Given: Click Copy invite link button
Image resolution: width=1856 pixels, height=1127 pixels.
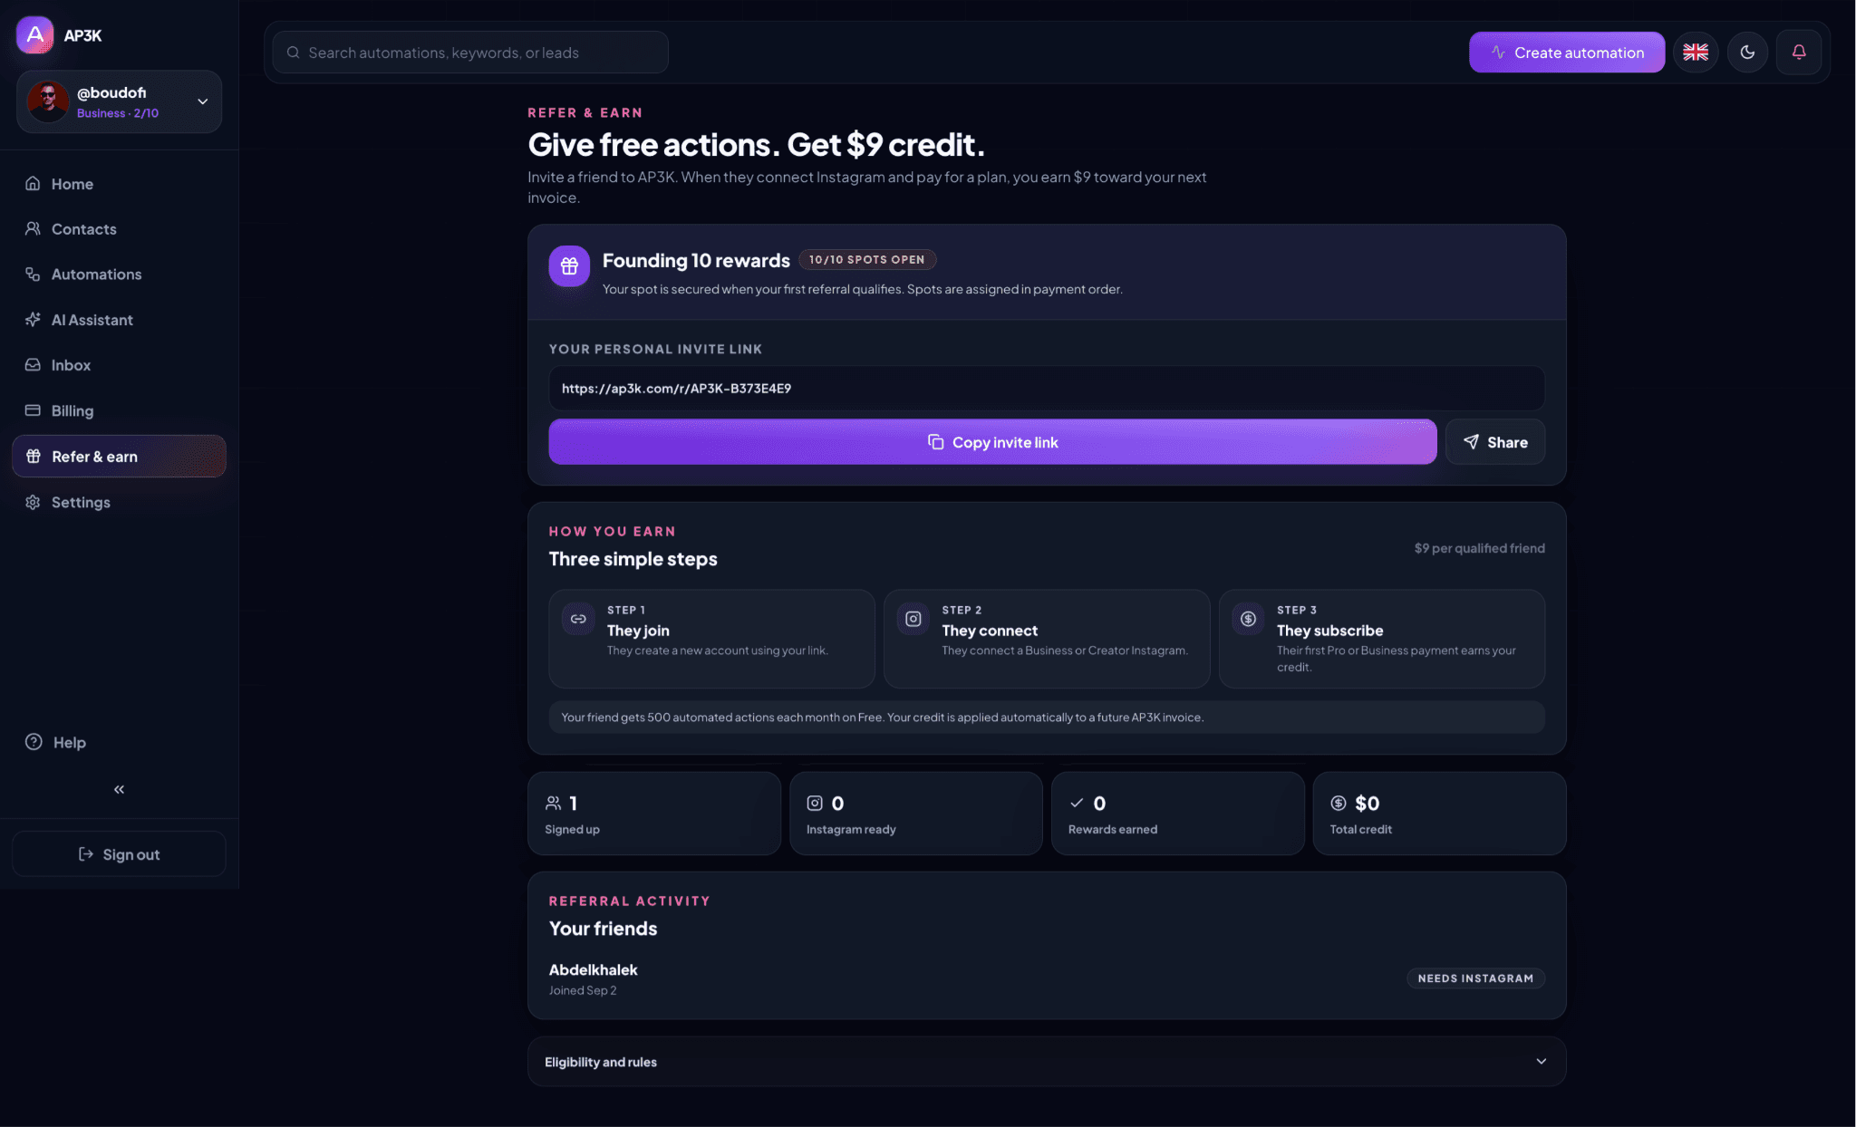Looking at the screenshot, I should tap(992, 442).
